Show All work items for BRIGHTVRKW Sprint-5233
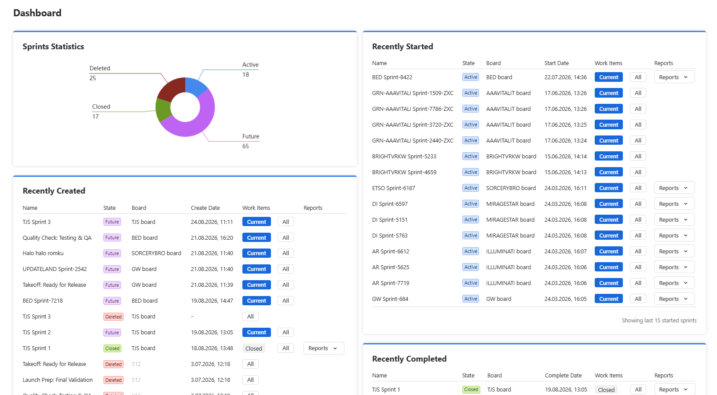 pos(638,156)
